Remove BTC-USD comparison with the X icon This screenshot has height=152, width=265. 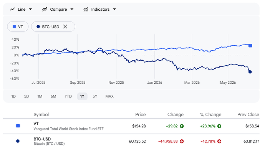click(x=65, y=26)
